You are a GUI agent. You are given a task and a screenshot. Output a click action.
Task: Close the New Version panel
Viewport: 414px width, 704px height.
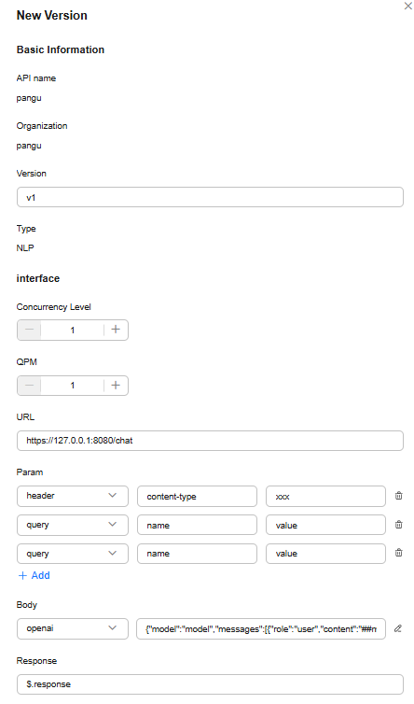click(x=408, y=7)
